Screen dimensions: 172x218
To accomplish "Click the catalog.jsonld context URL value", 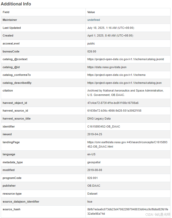I will (126, 59).
